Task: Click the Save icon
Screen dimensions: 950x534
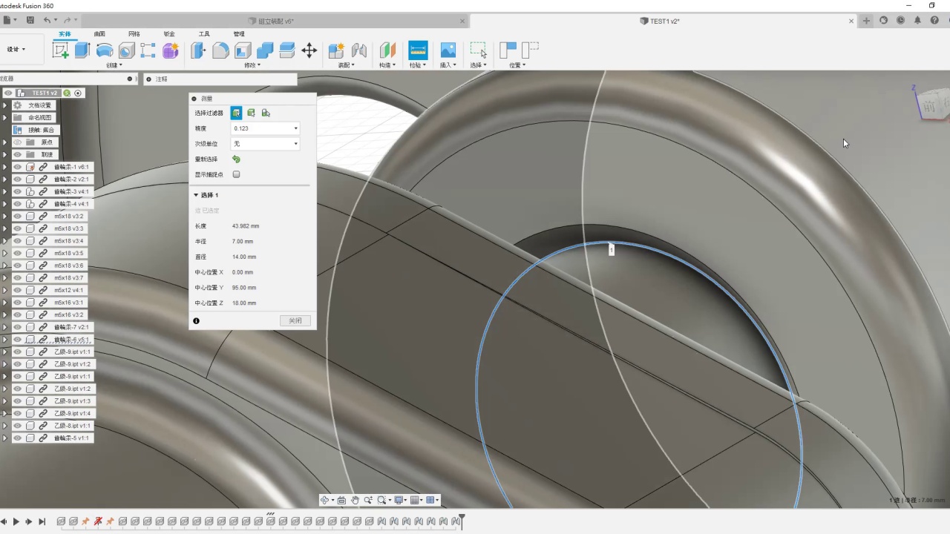Action: pos(30,20)
